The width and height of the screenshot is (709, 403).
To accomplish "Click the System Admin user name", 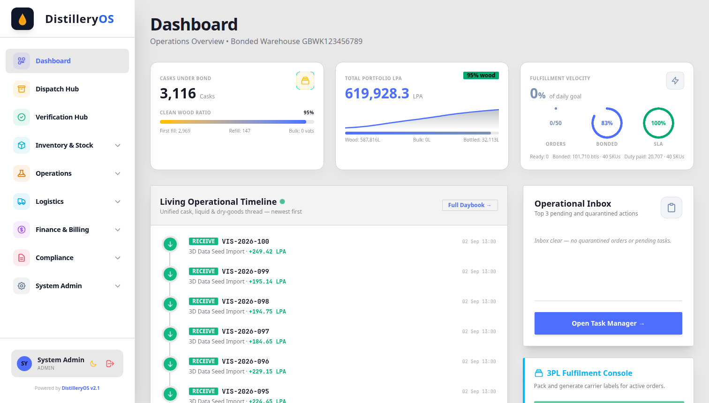I will tap(61, 360).
